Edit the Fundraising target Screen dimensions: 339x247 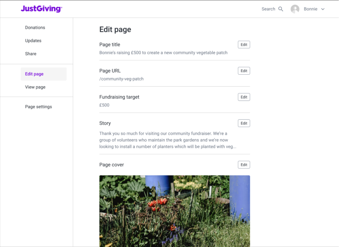[244, 97]
